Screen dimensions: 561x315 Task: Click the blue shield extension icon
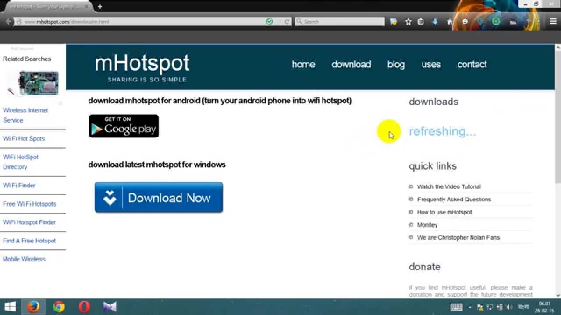(x=480, y=21)
